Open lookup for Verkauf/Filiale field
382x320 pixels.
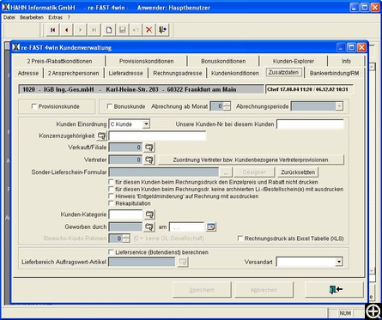point(149,148)
